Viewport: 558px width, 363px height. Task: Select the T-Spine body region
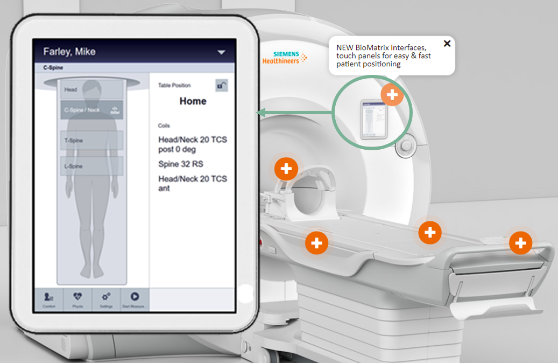point(92,141)
